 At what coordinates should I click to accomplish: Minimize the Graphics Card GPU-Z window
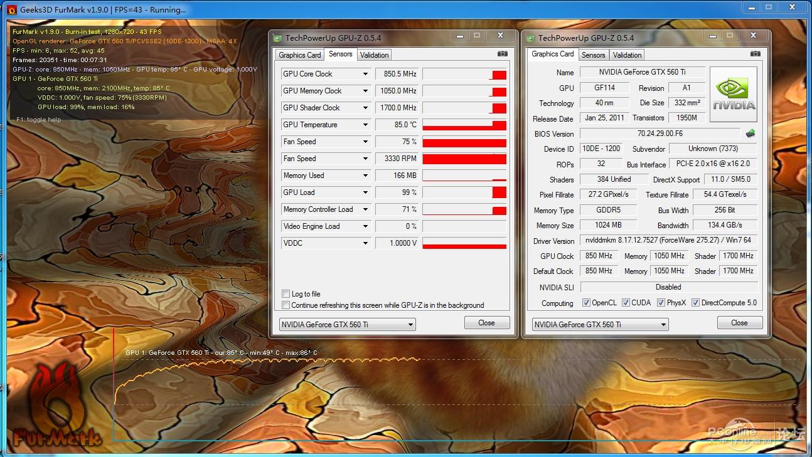[713, 36]
